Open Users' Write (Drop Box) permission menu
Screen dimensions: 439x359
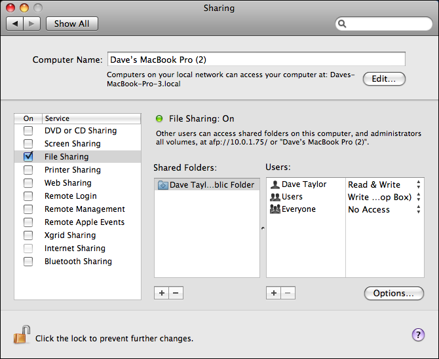coord(385,197)
